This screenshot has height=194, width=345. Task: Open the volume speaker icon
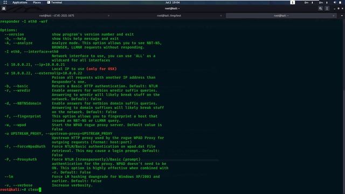(x=335, y=2)
